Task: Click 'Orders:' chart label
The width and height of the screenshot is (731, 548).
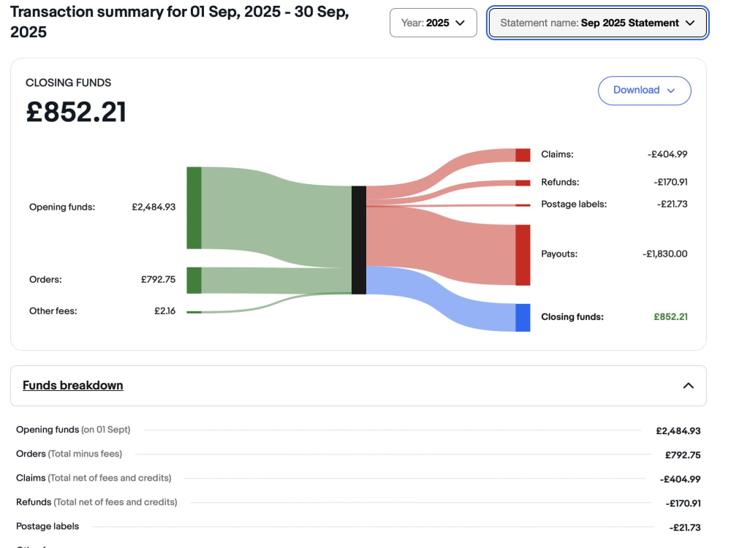Action: (45, 280)
